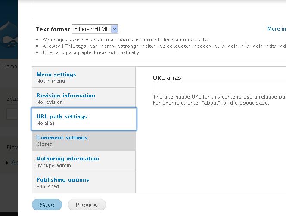Open the Publishing options tab
Viewport: 286px width, 216px height.
tap(62, 180)
